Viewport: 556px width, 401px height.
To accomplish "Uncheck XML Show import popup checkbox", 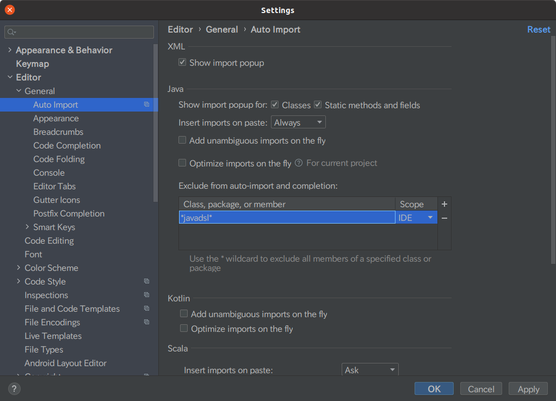I will point(183,63).
